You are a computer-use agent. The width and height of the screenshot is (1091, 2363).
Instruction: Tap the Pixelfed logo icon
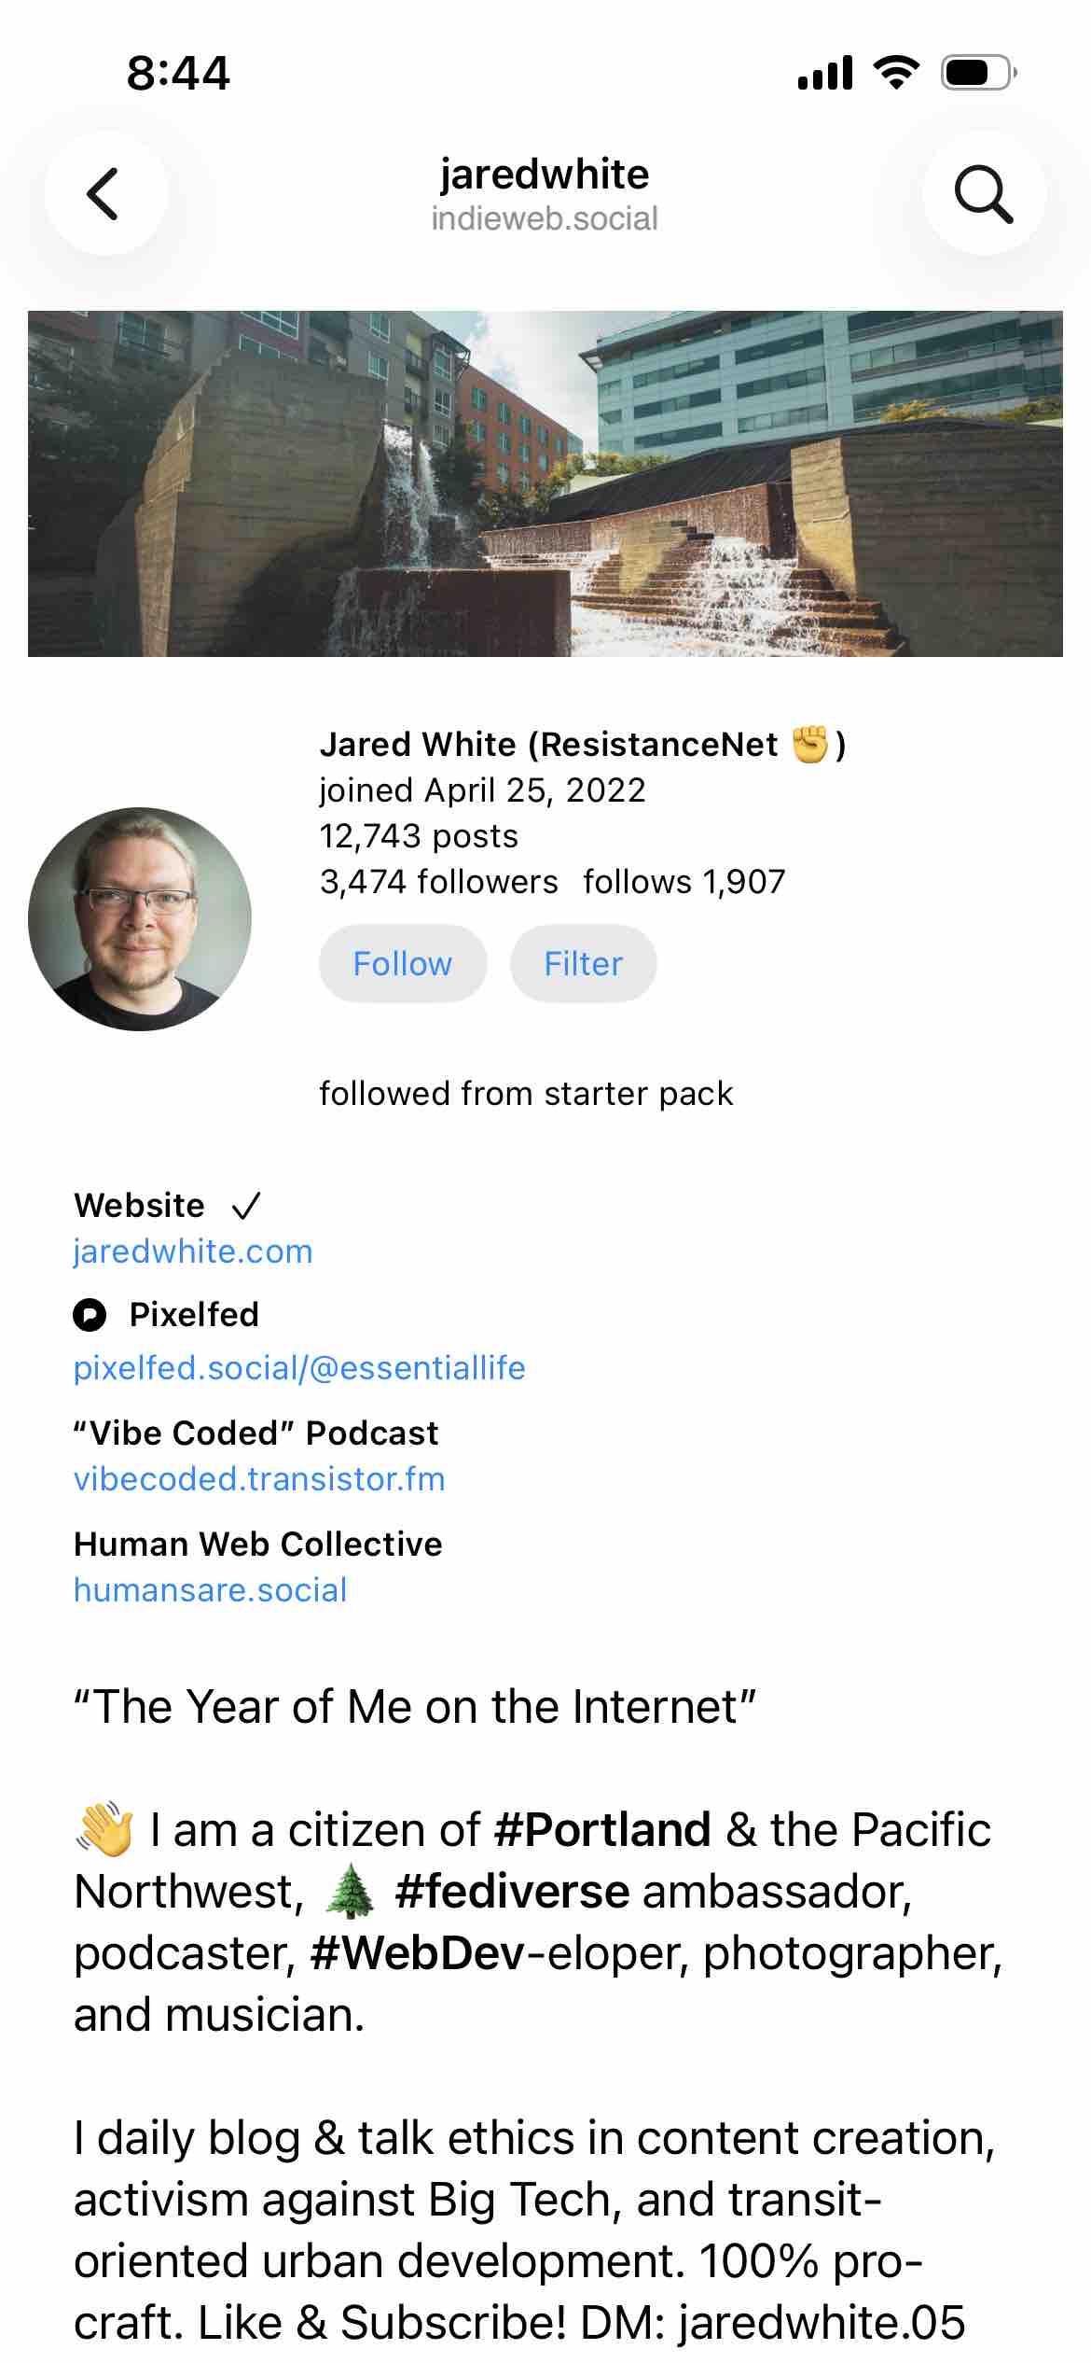(90, 1315)
